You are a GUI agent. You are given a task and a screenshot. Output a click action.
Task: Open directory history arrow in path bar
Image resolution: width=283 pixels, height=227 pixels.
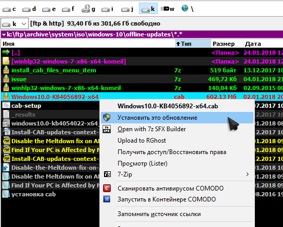[x=4, y=34]
